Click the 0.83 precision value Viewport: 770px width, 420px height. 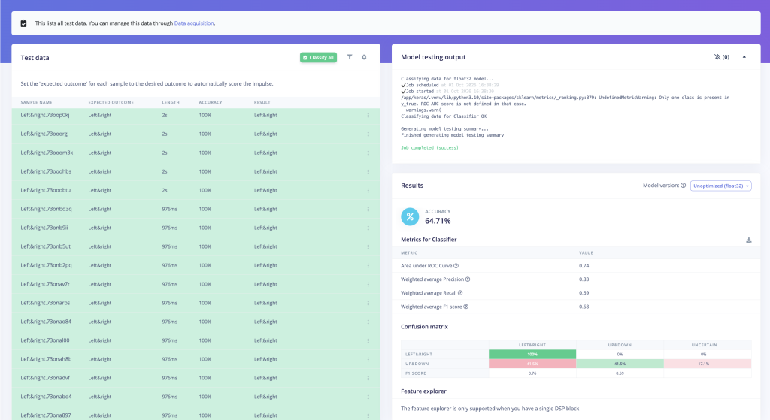(x=584, y=279)
